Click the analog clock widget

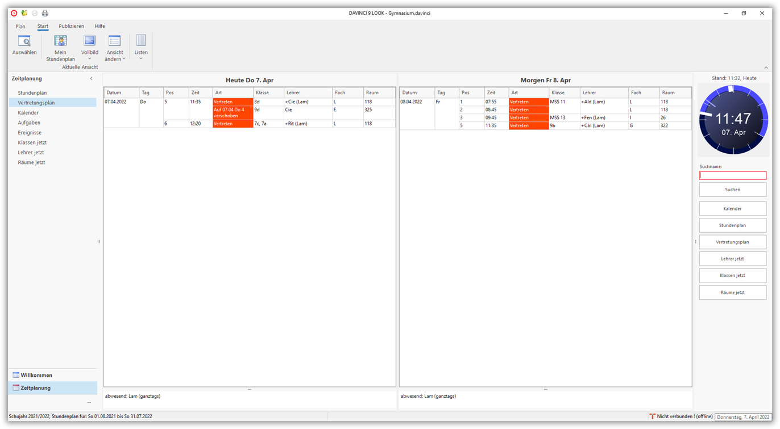click(733, 120)
